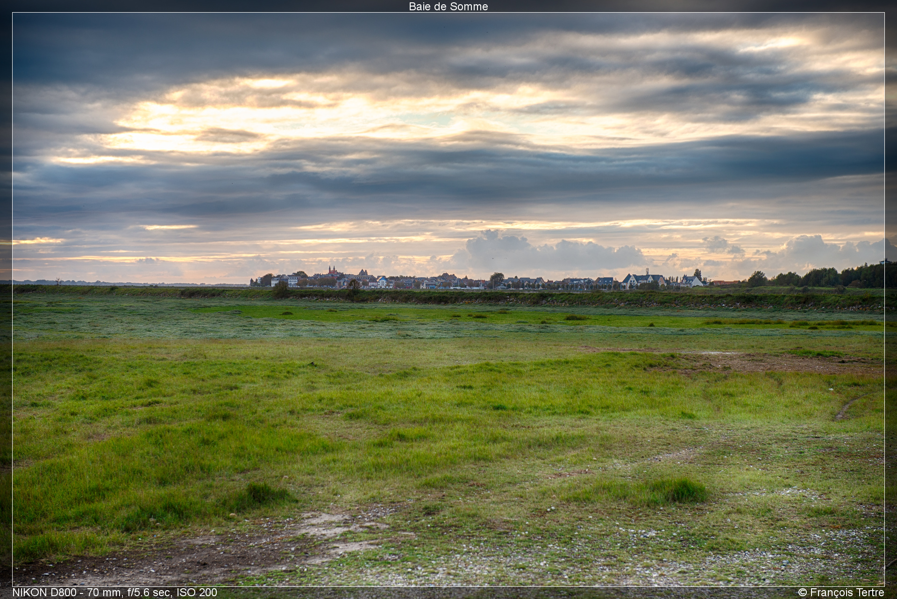Click the 'Baie de Somme' title text
Screen dimensions: 897x599
pos(448,7)
